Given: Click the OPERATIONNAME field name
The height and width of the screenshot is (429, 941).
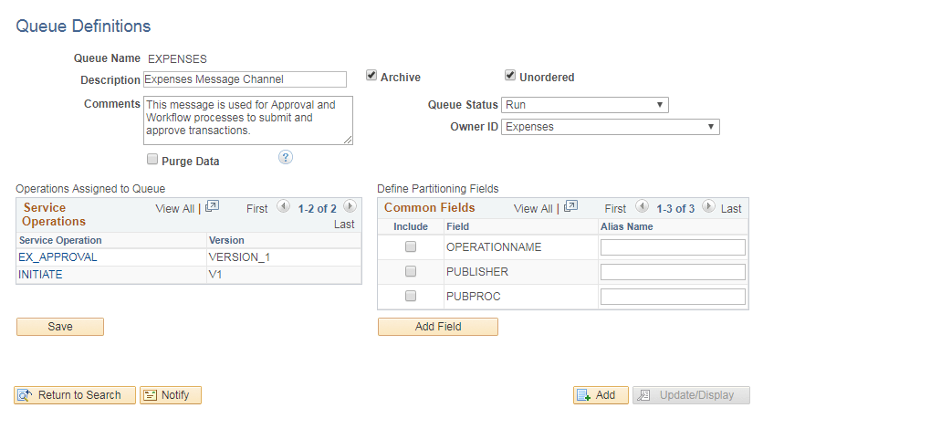Looking at the screenshot, I should 494,247.
